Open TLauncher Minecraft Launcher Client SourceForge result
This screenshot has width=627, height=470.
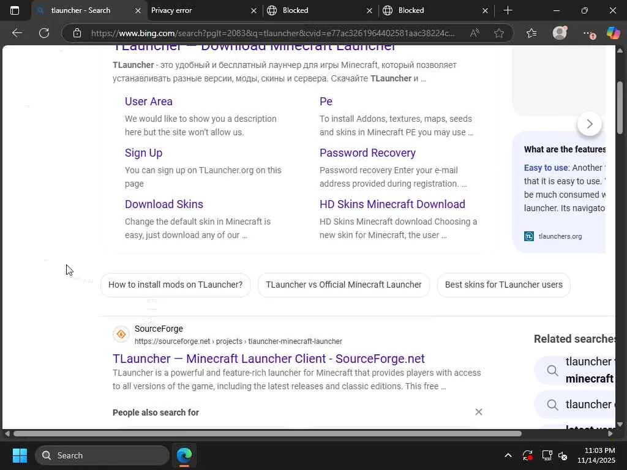[x=268, y=359]
